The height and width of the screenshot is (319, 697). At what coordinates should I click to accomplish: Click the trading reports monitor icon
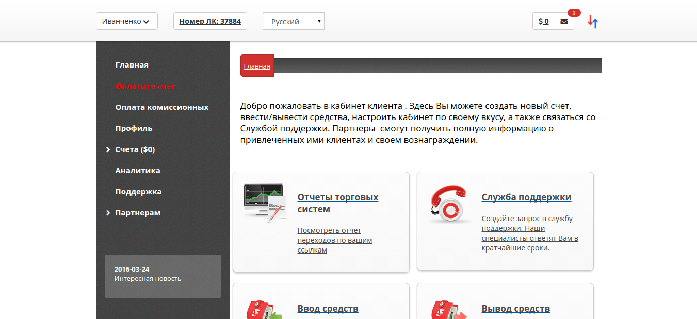point(265,203)
